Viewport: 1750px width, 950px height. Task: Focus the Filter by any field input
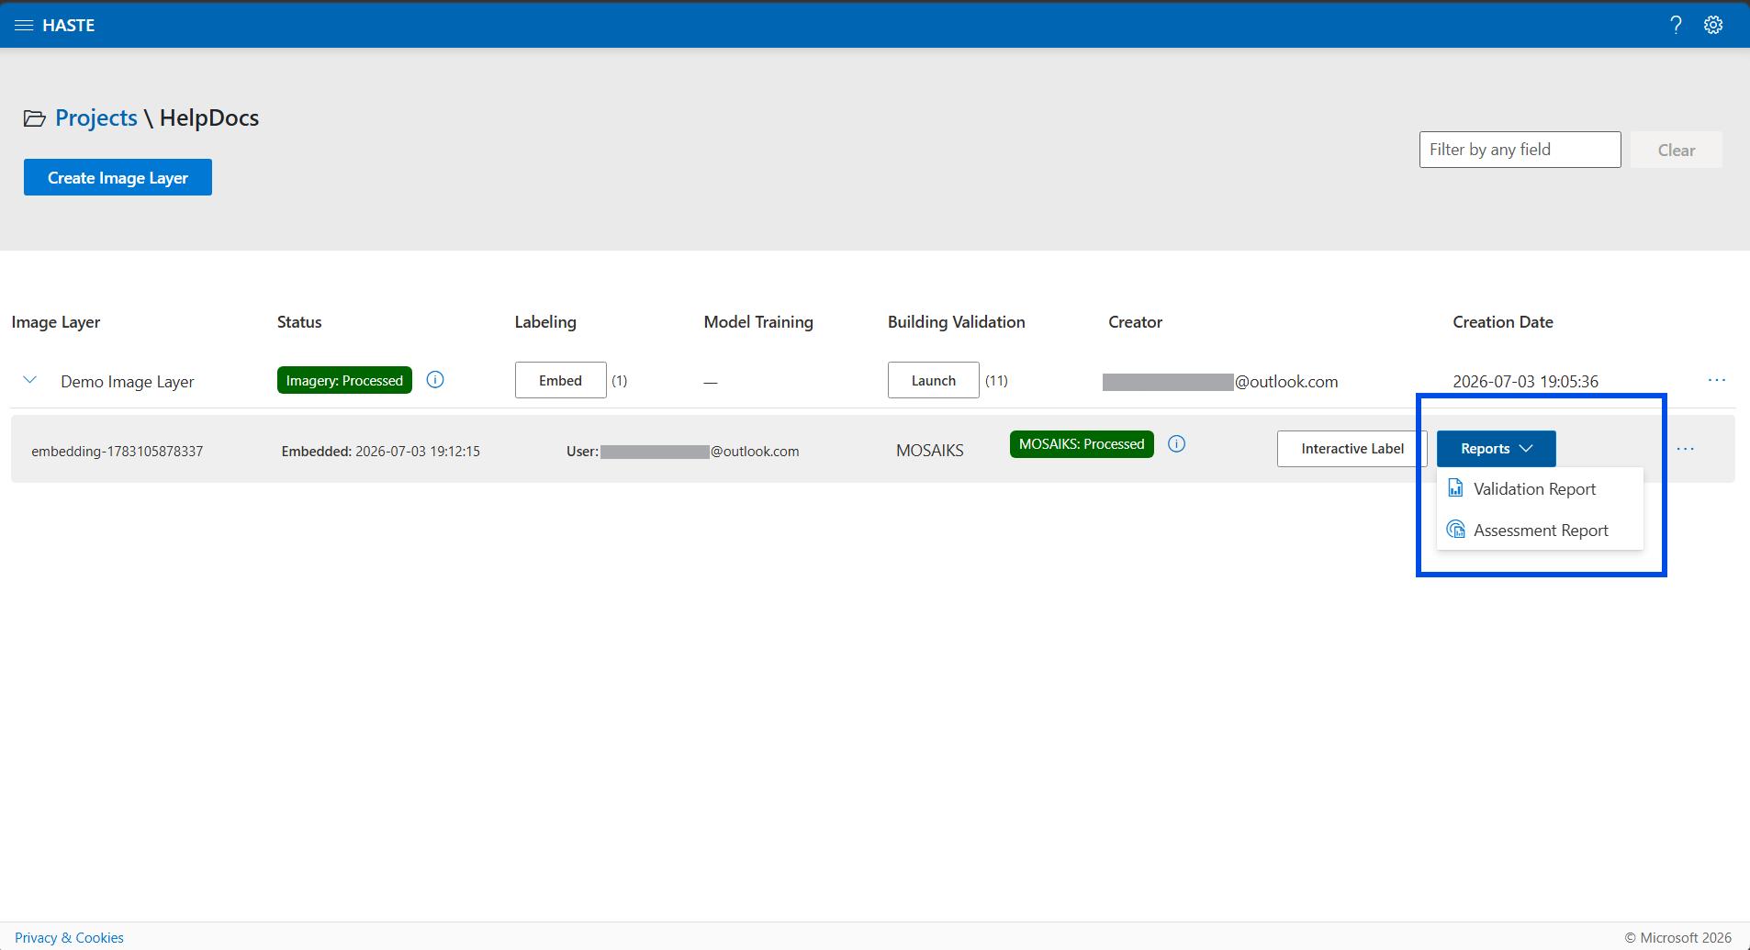1520,150
